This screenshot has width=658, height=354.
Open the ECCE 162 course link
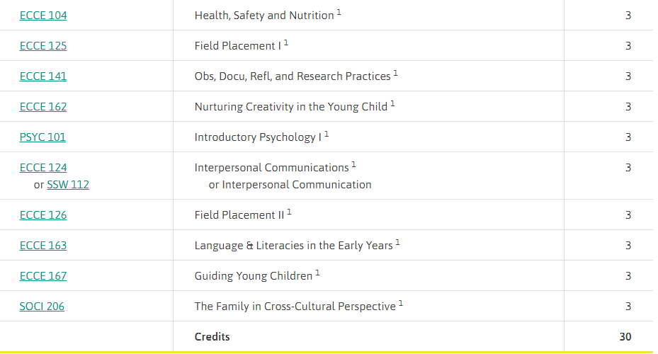point(43,107)
